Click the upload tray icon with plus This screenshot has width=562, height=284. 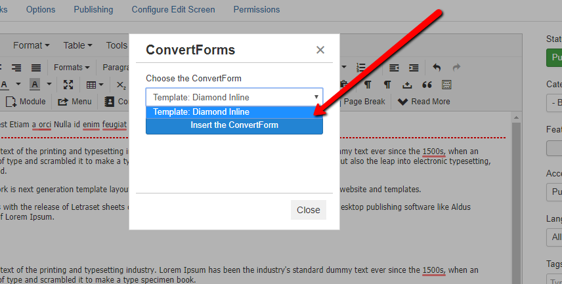407,85
